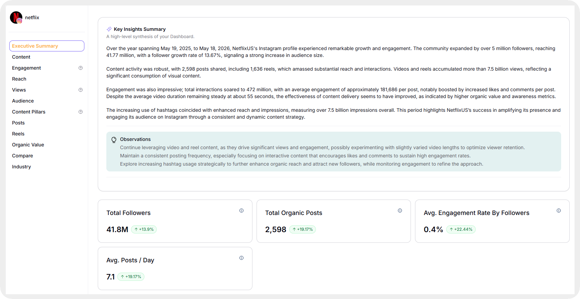
Task: Navigate to Organic Value section
Action: click(28, 145)
